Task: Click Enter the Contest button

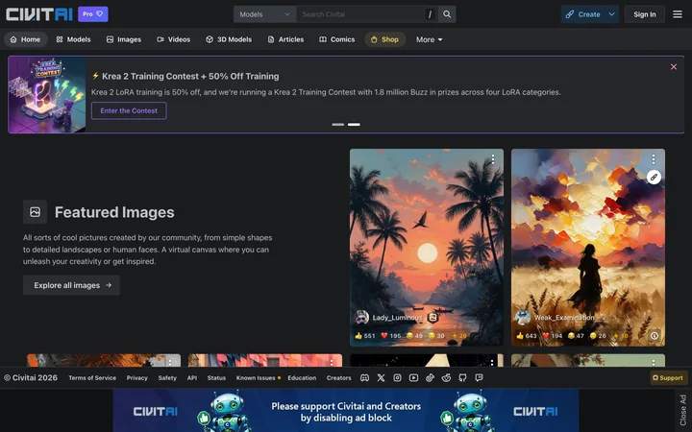Action: (x=129, y=110)
